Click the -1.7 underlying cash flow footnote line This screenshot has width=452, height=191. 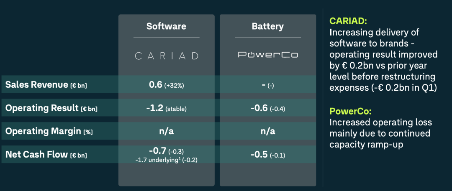166,160
